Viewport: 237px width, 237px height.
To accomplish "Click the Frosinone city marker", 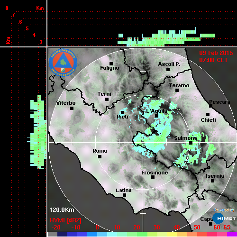I will tap(153, 177).
